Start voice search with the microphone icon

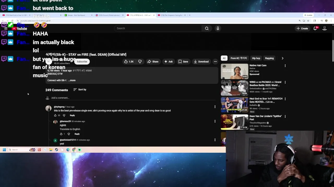pos(218,28)
